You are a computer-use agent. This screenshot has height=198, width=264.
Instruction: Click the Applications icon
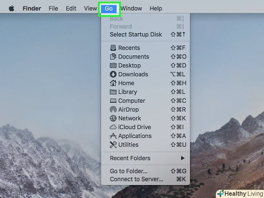click(x=113, y=136)
